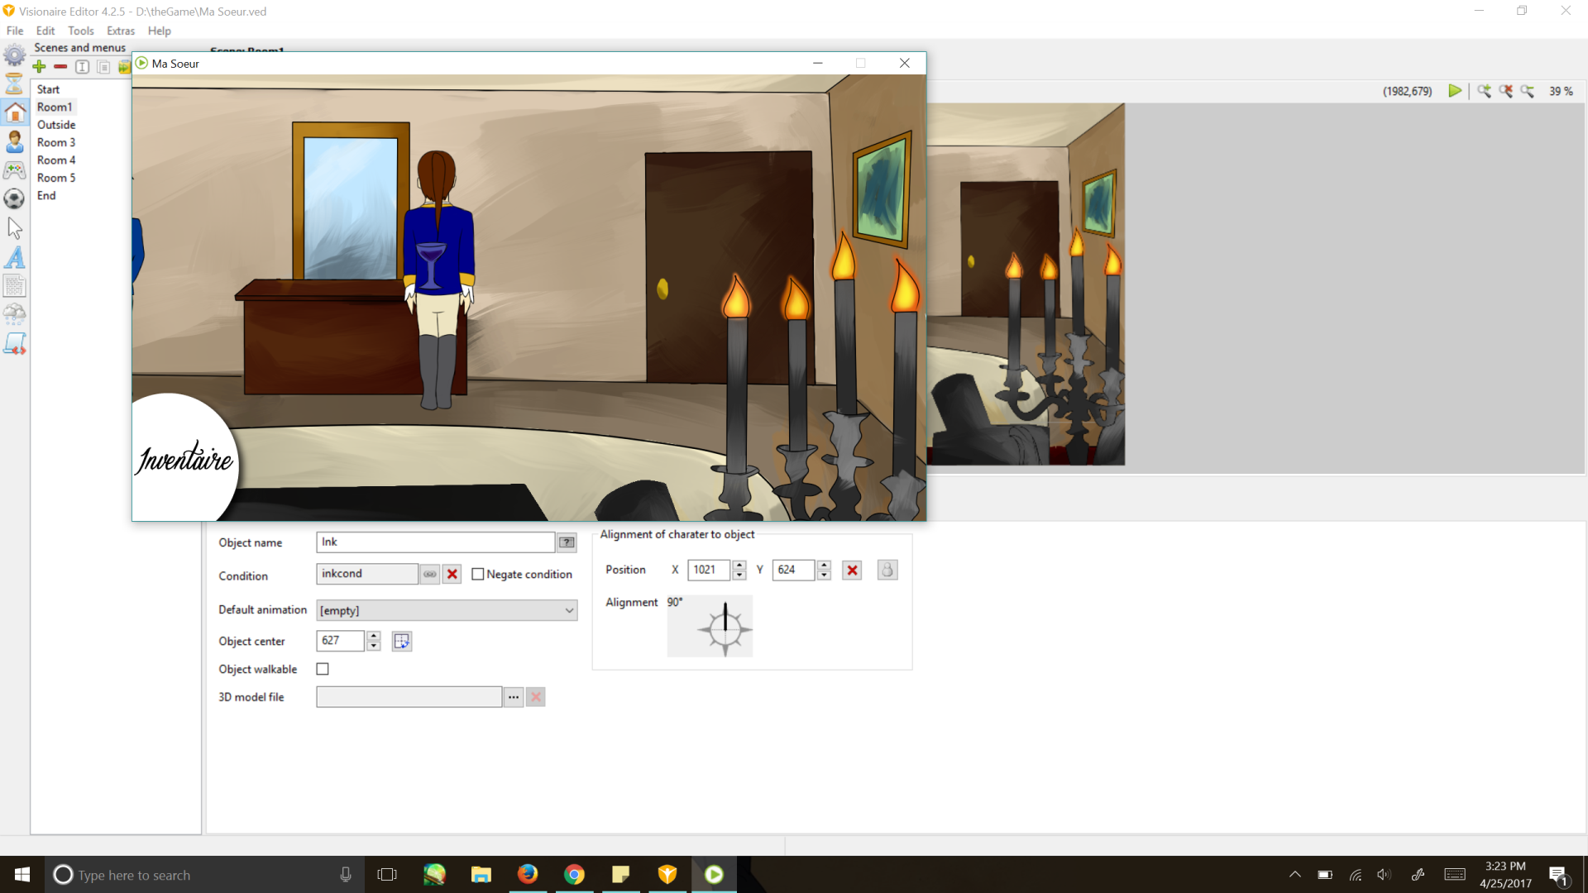Open Chrome from the taskbar
The width and height of the screenshot is (1588, 893).
click(574, 875)
